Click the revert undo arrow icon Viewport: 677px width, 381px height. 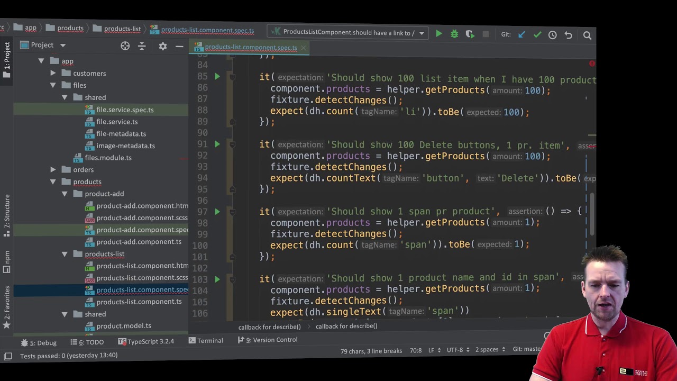[x=568, y=35]
